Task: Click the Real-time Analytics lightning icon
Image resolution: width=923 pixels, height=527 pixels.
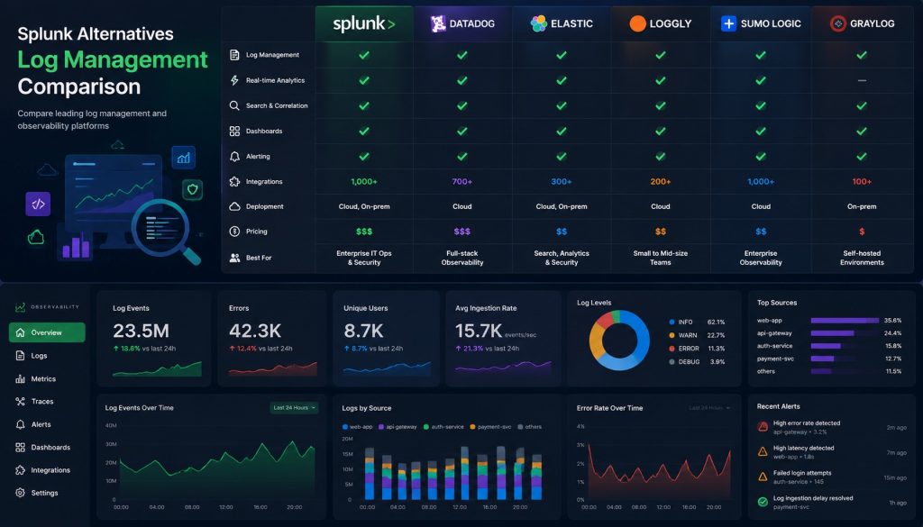Action: tap(234, 80)
